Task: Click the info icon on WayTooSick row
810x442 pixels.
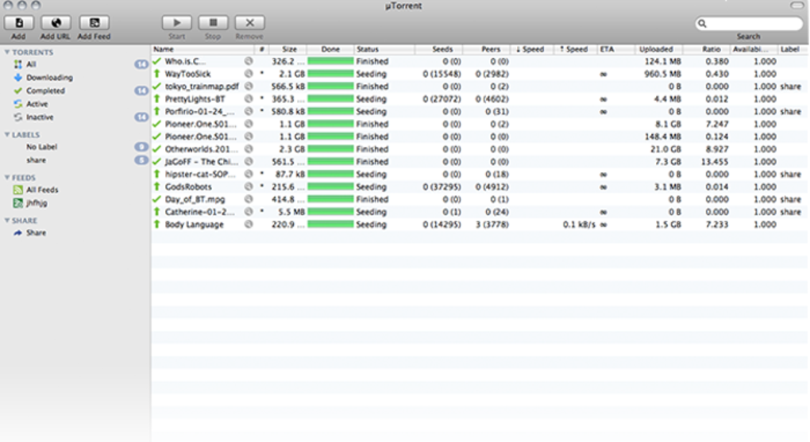Action: (x=249, y=74)
